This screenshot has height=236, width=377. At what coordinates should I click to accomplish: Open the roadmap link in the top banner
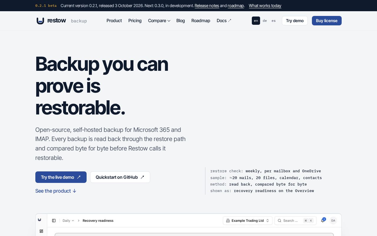point(236,6)
